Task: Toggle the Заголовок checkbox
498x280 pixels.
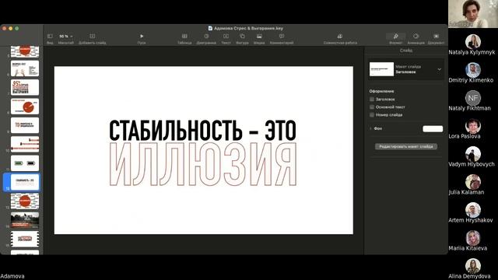Action: [x=372, y=100]
